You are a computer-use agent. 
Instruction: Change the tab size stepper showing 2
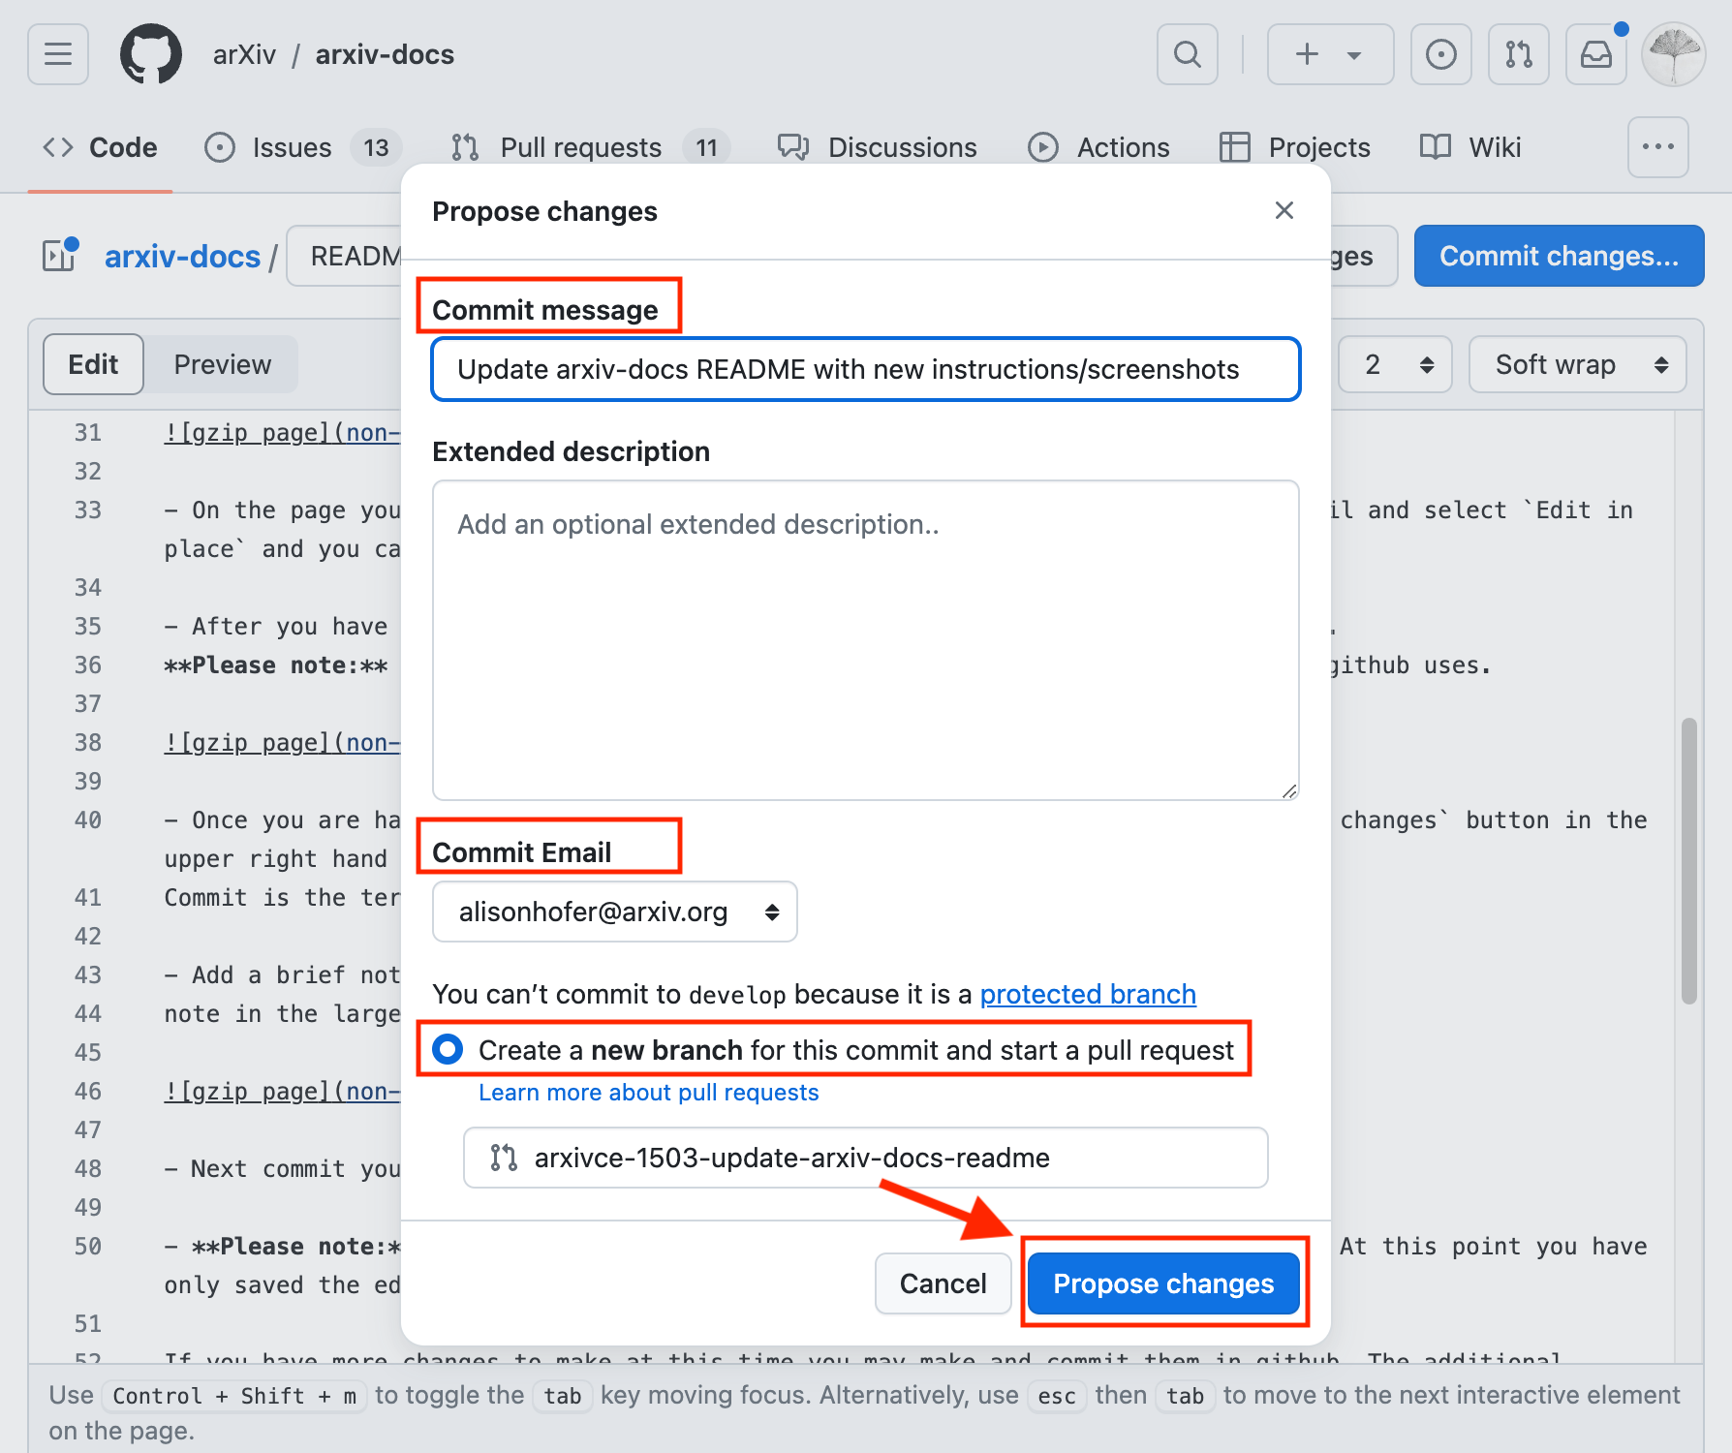click(x=1395, y=364)
